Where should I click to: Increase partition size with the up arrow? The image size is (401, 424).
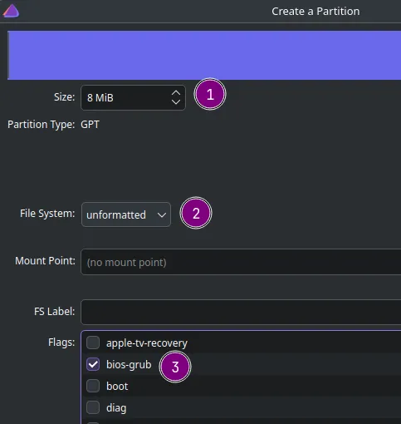point(176,93)
